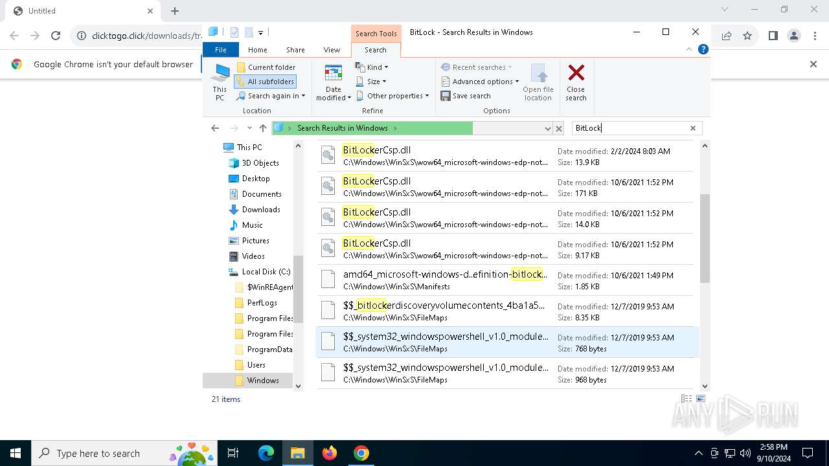This screenshot has height=466, width=829.
Task: Open the File menu tab
Action: point(221,50)
